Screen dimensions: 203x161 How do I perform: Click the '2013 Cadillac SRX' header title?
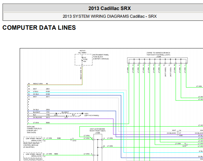pyautogui.click(x=110, y=8)
